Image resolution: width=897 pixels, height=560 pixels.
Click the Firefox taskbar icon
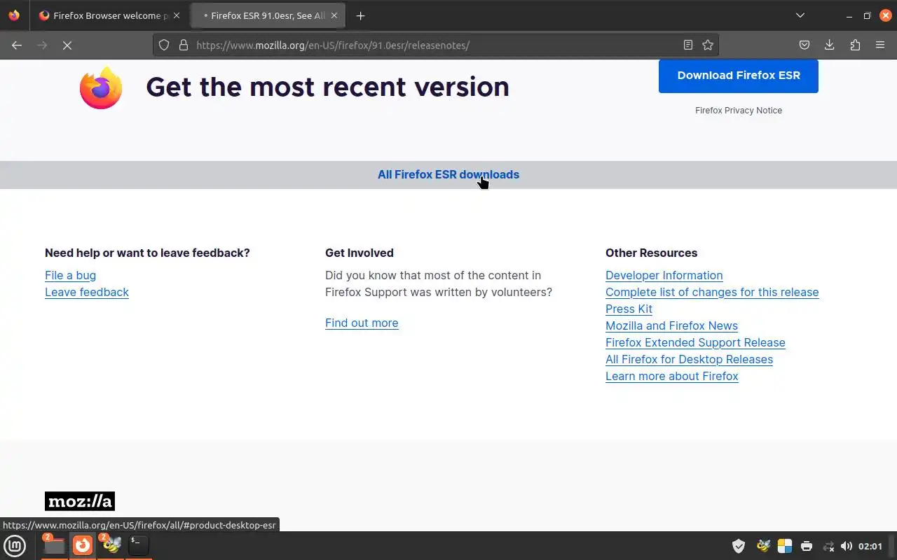(x=83, y=545)
